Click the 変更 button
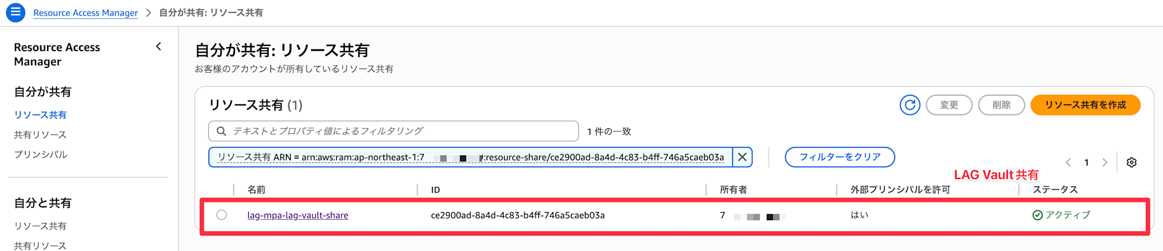Screen dimensions: 1163x251 click(949, 105)
